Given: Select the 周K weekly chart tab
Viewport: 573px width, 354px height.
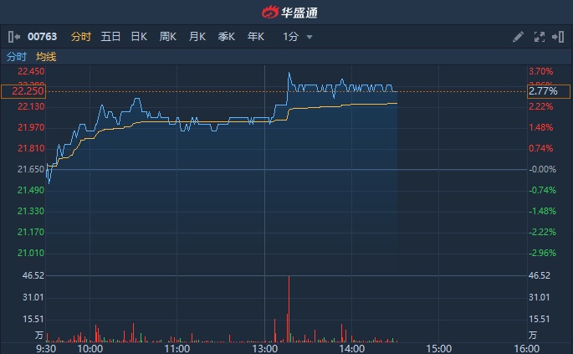Looking at the screenshot, I should coord(168,37).
